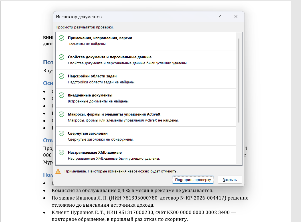Click text Настраиваемые XML-данные были успешно удалены.
This screenshot has width=301, height=222.
tap(114, 159)
